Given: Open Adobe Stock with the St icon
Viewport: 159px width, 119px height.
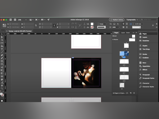Looking at the screenshot, I should [15, 20].
